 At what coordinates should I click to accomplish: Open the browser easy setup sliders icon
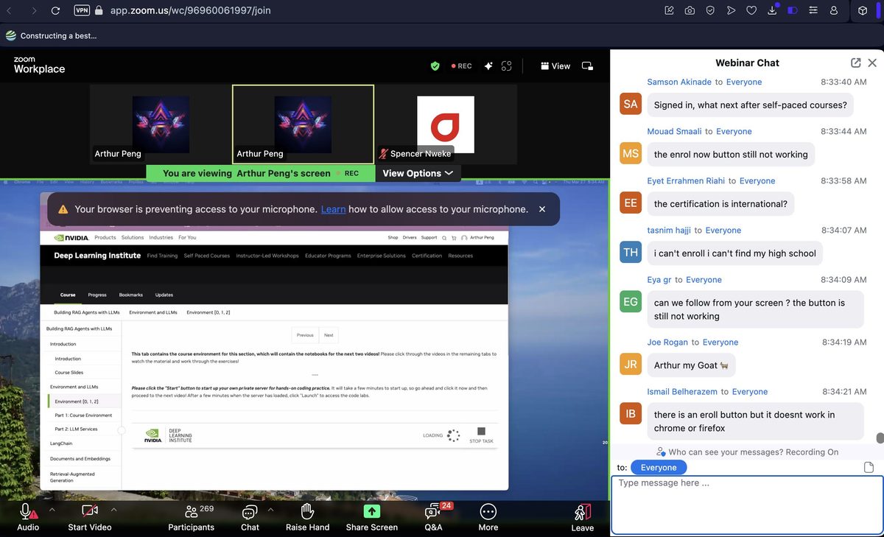(x=813, y=11)
